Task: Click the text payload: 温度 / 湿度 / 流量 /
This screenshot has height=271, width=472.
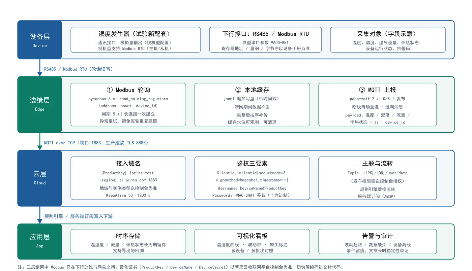Action: 378,115
